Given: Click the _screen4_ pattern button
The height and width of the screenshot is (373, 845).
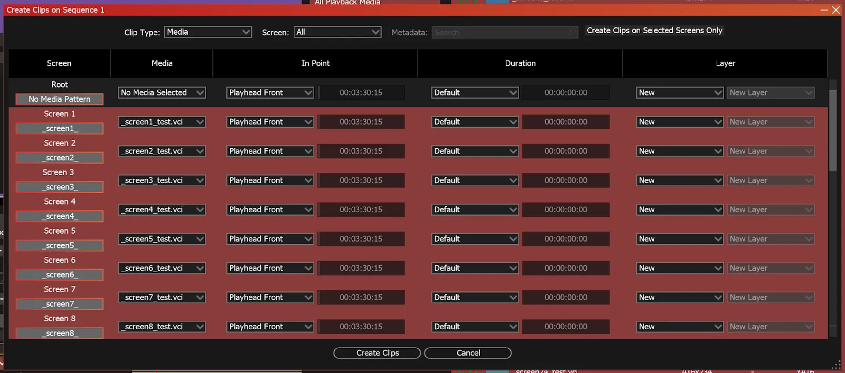Looking at the screenshot, I should click(x=59, y=216).
